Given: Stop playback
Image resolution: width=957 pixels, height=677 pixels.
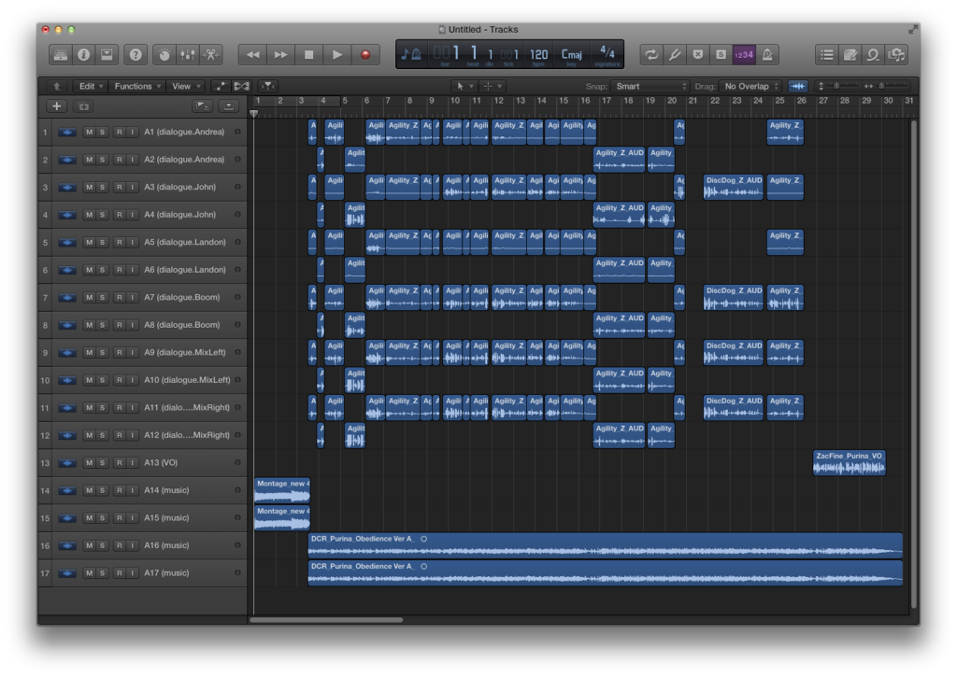Looking at the screenshot, I should [x=308, y=55].
